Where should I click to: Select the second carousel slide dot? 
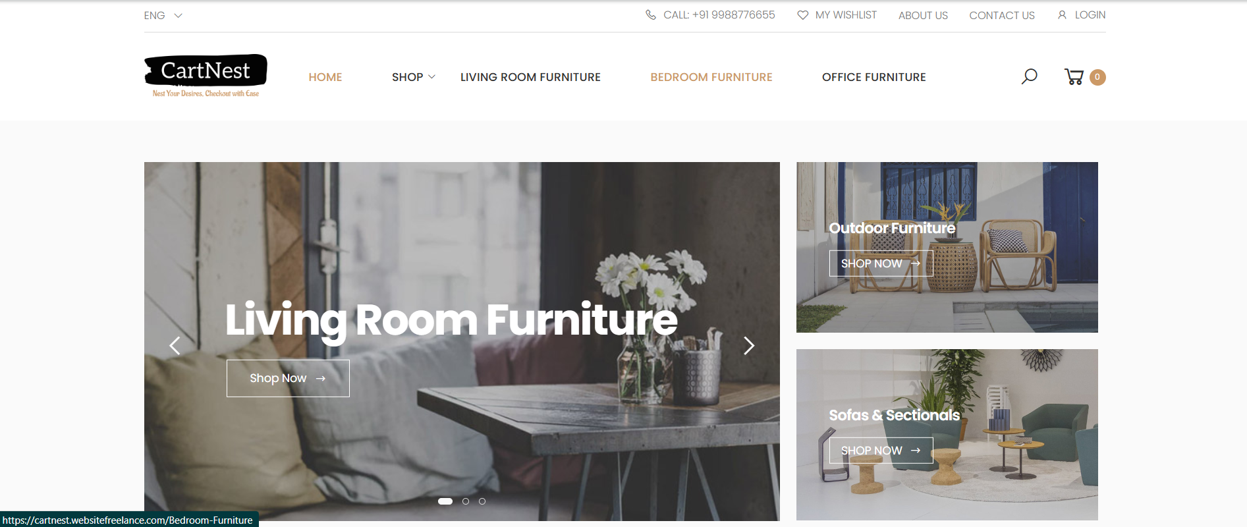[x=466, y=501]
